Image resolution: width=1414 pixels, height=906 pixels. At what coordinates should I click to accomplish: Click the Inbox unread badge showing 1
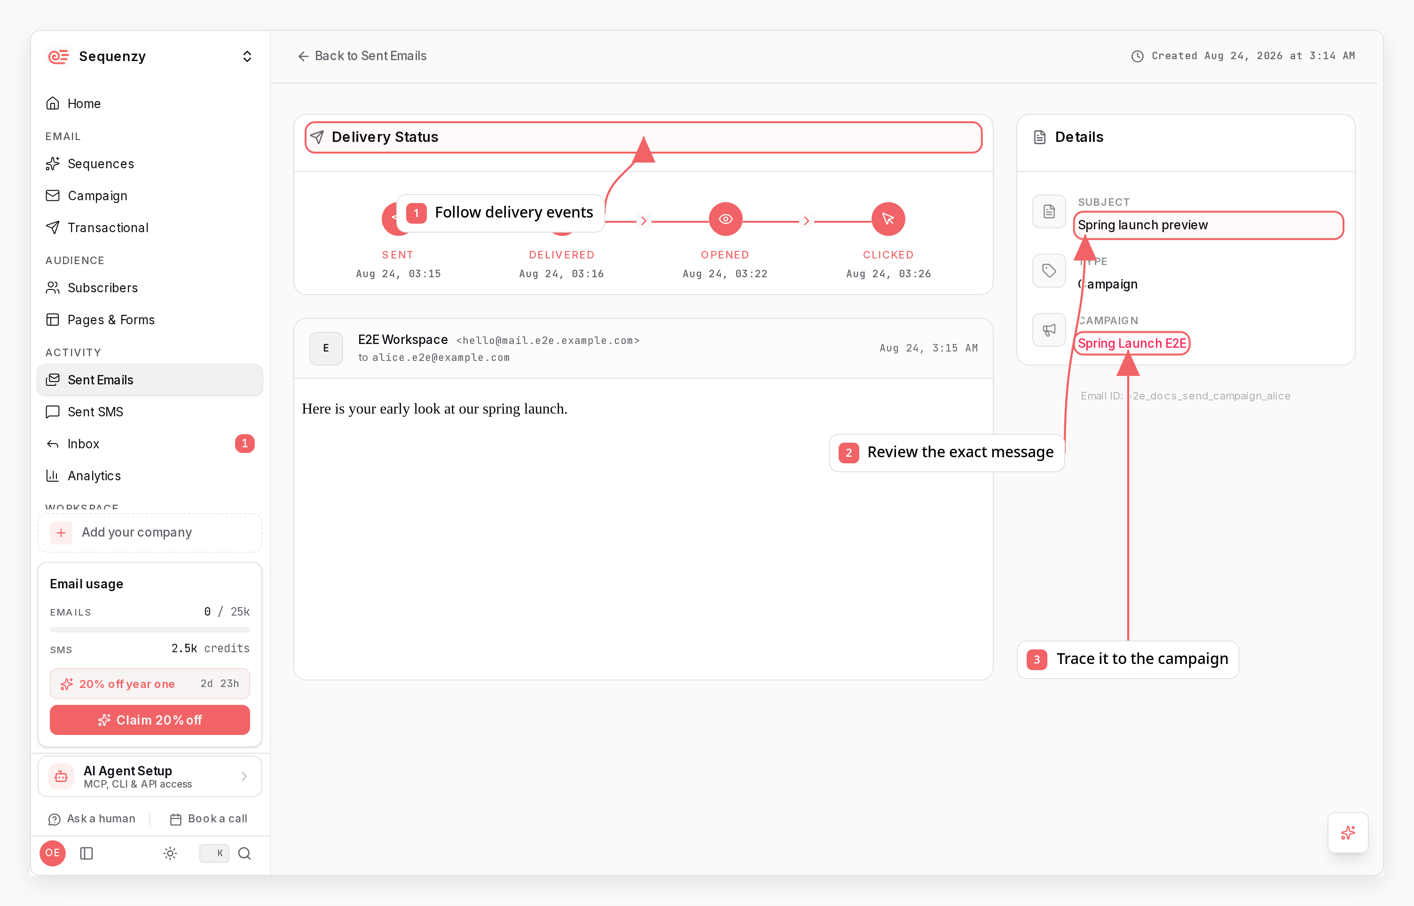click(x=245, y=444)
